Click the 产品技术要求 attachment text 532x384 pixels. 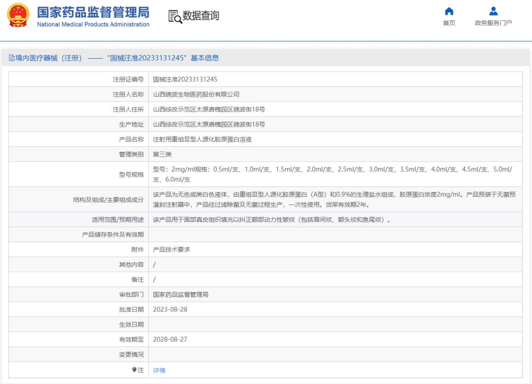(171, 249)
